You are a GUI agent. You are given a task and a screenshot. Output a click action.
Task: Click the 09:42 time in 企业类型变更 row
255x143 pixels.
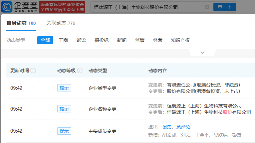point(16,88)
